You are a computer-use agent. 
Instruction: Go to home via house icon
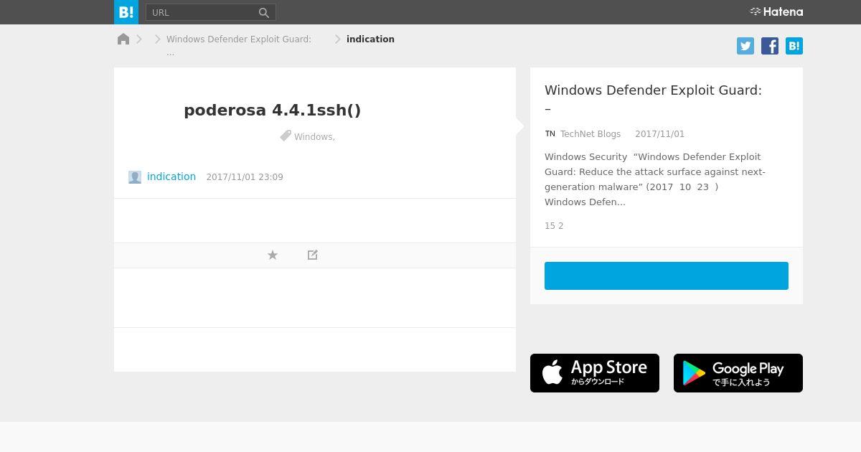pyautogui.click(x=123, y=39)
